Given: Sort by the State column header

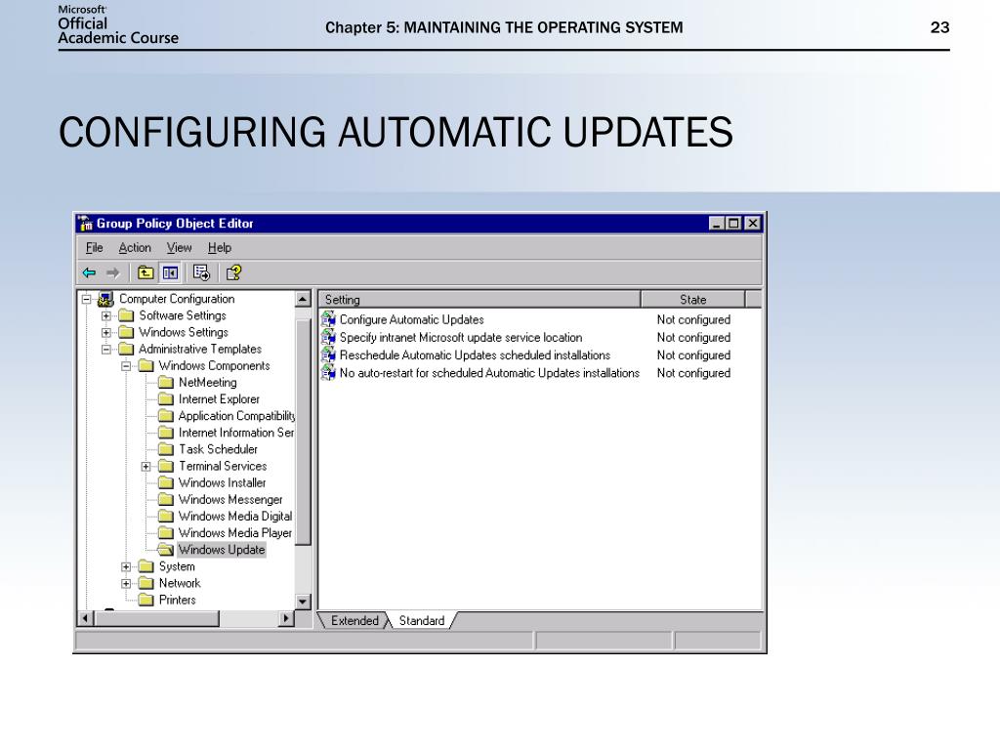Looking at the screenshot, I should pyautogui.click(x=692, y=299).
